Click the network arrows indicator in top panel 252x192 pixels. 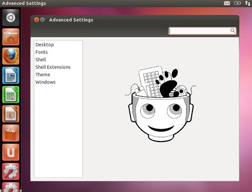[248, 3]
